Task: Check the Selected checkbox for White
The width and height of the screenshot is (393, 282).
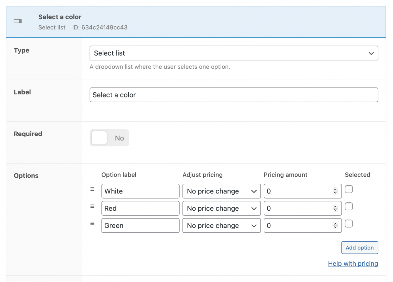Action: pos(349,189)
